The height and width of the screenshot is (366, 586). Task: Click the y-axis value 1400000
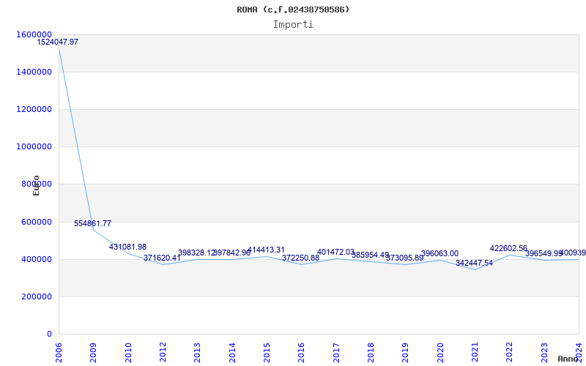coord(34,72)
